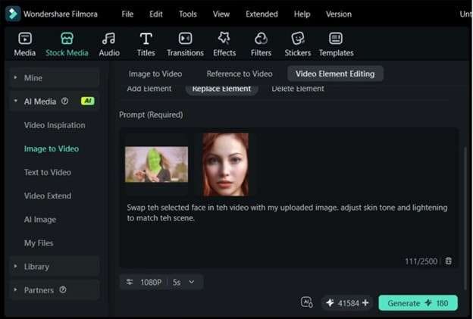Click the AI image icon near credits
473x319 pixels.
click(x=307, y=302)
